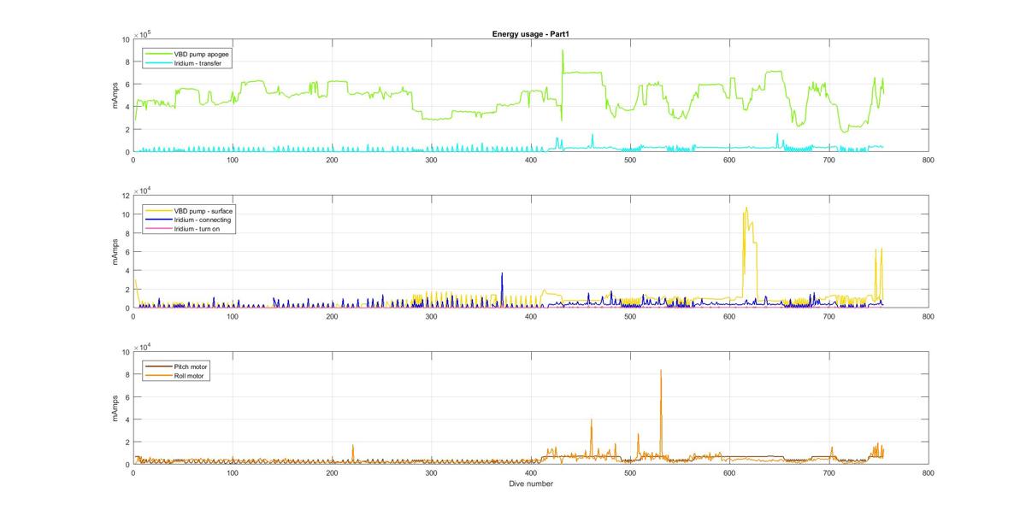Image resolution: width=1026 pixels, height=522 pixels.
Task: Click the green line sample beside VBD pump apogee
Action: (x=158, y=54)
